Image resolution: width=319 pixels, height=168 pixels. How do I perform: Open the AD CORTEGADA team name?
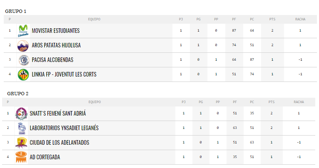coord(45,157)
